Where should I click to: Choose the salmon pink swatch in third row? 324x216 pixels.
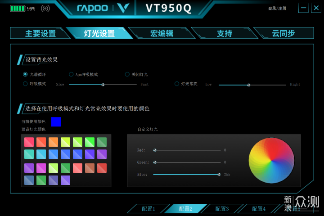point(77,168)
